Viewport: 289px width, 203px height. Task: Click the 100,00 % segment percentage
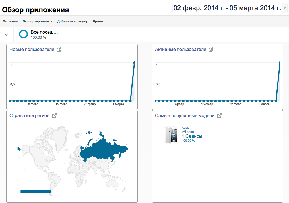[x=38, y=38]
